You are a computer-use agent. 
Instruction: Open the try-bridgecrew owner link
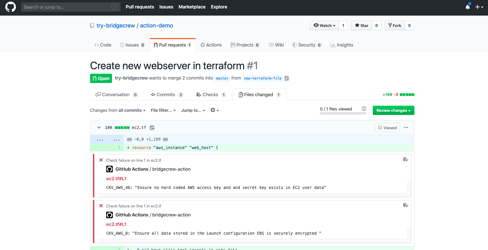pos(116,26)
